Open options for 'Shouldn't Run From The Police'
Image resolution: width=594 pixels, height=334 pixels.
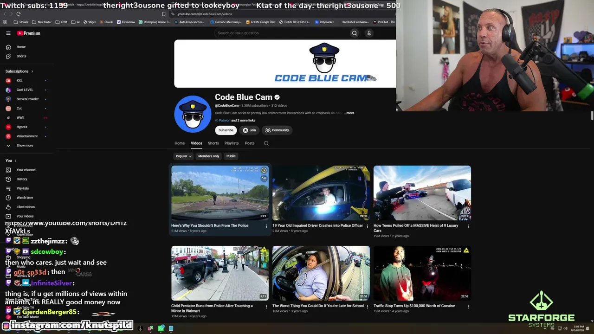266,226
